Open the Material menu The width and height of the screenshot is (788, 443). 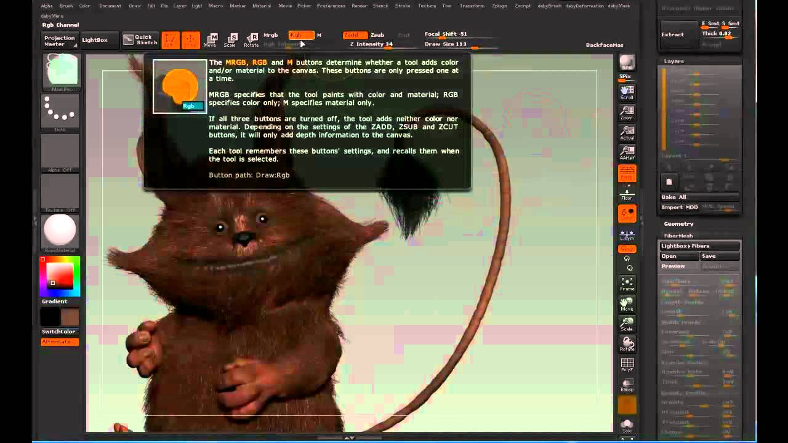pos(262,6)
